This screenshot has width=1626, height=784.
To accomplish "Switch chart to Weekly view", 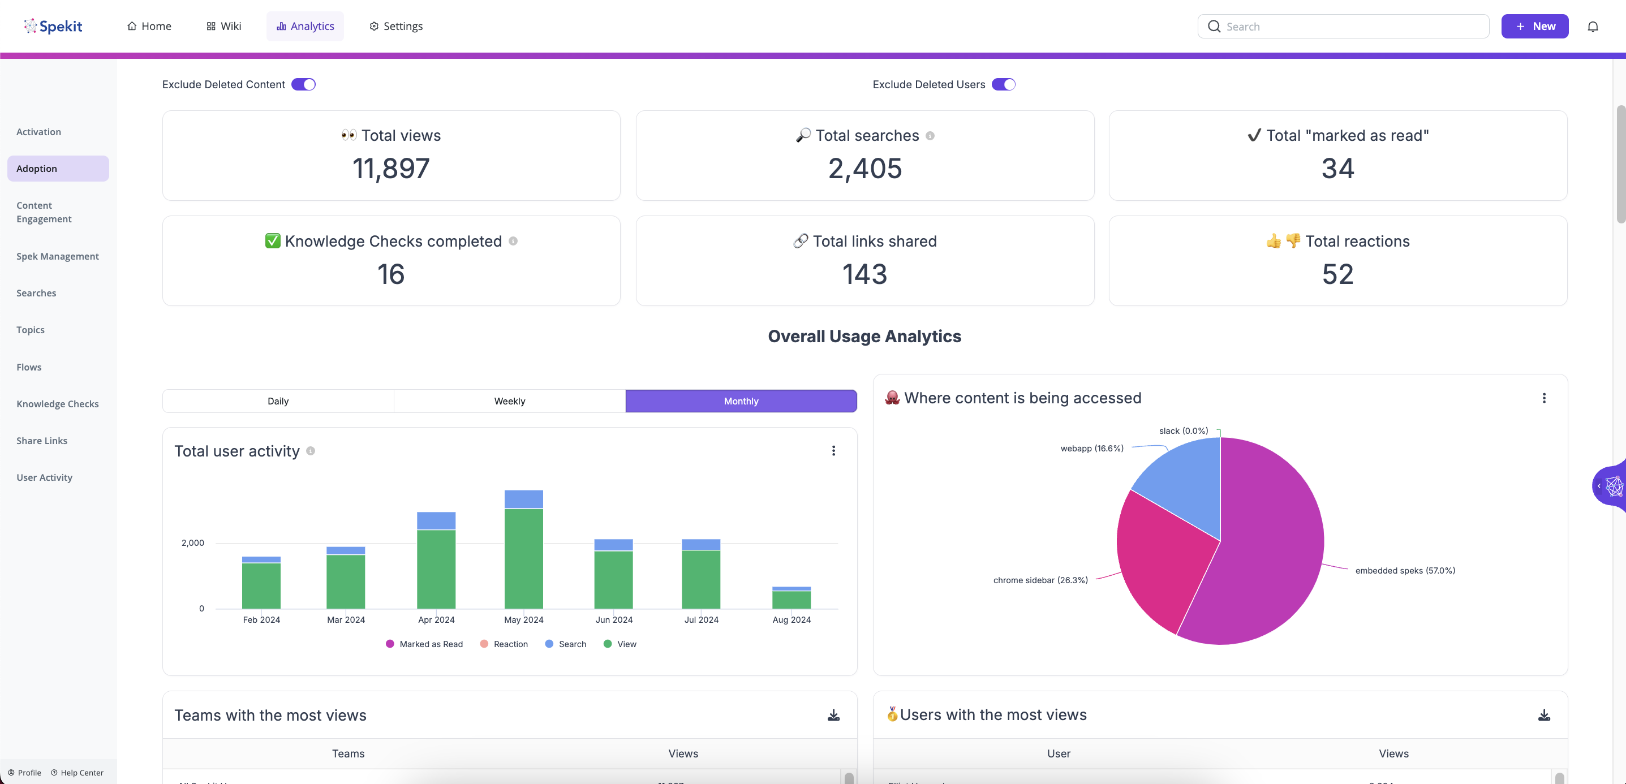I will pos(509,401).
